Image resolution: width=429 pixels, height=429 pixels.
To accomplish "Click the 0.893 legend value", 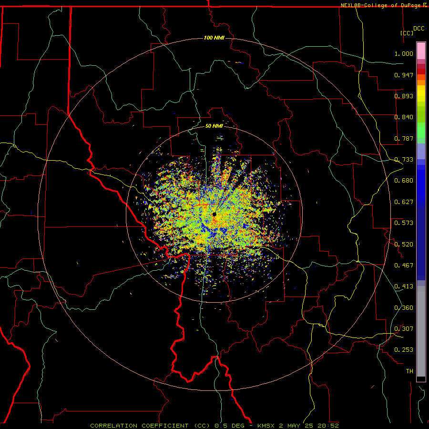I will point(404,96).
